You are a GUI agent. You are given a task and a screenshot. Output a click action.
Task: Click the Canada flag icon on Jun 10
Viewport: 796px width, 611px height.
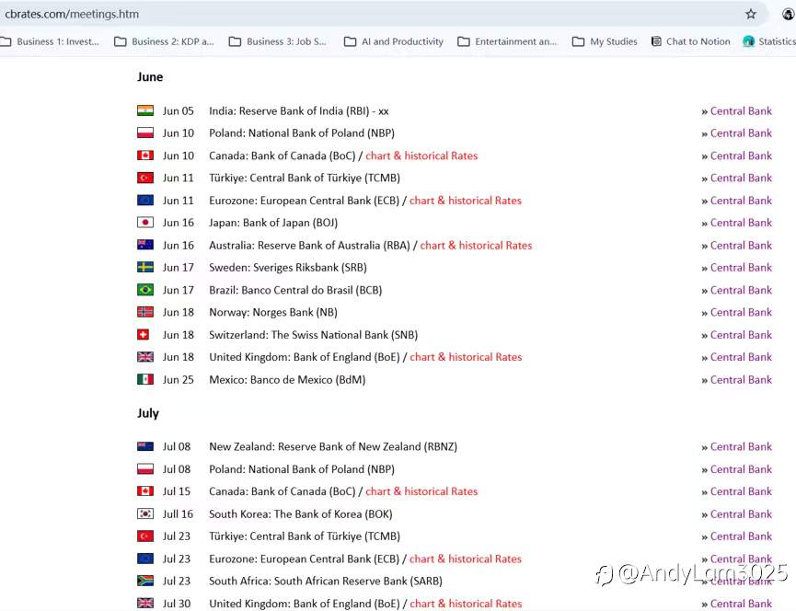[145, 156]
